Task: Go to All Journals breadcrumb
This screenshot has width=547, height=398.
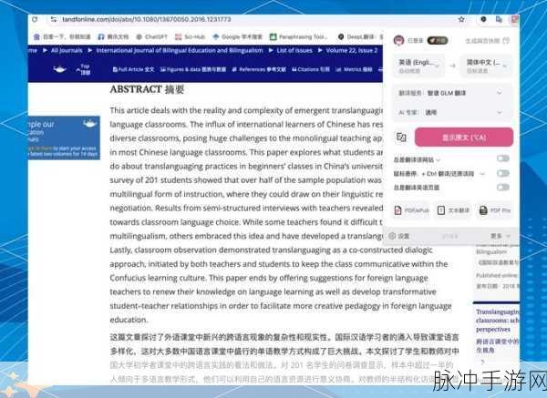Action: 67,50
